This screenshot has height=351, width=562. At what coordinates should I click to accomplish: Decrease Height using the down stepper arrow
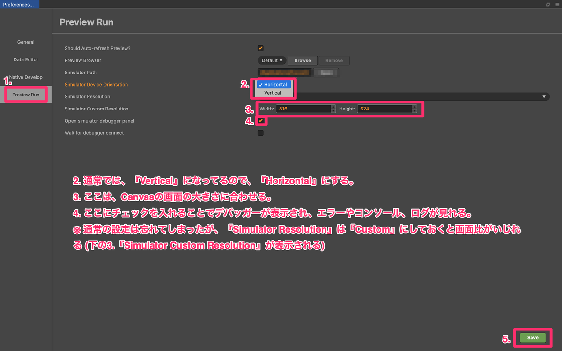(414, 111)
